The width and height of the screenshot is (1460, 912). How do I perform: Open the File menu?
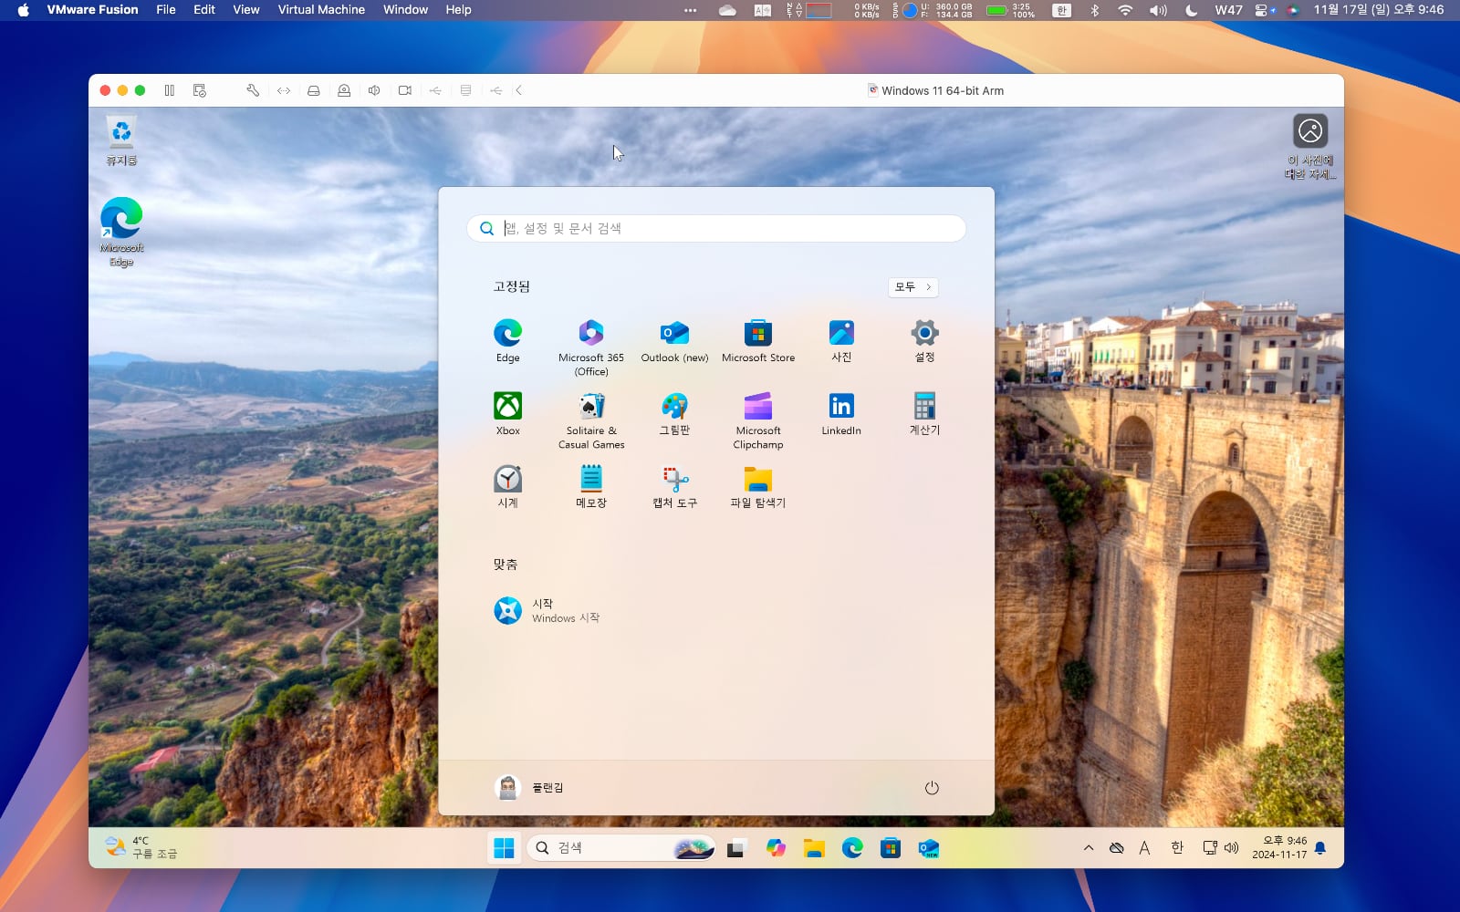[166, 10]
